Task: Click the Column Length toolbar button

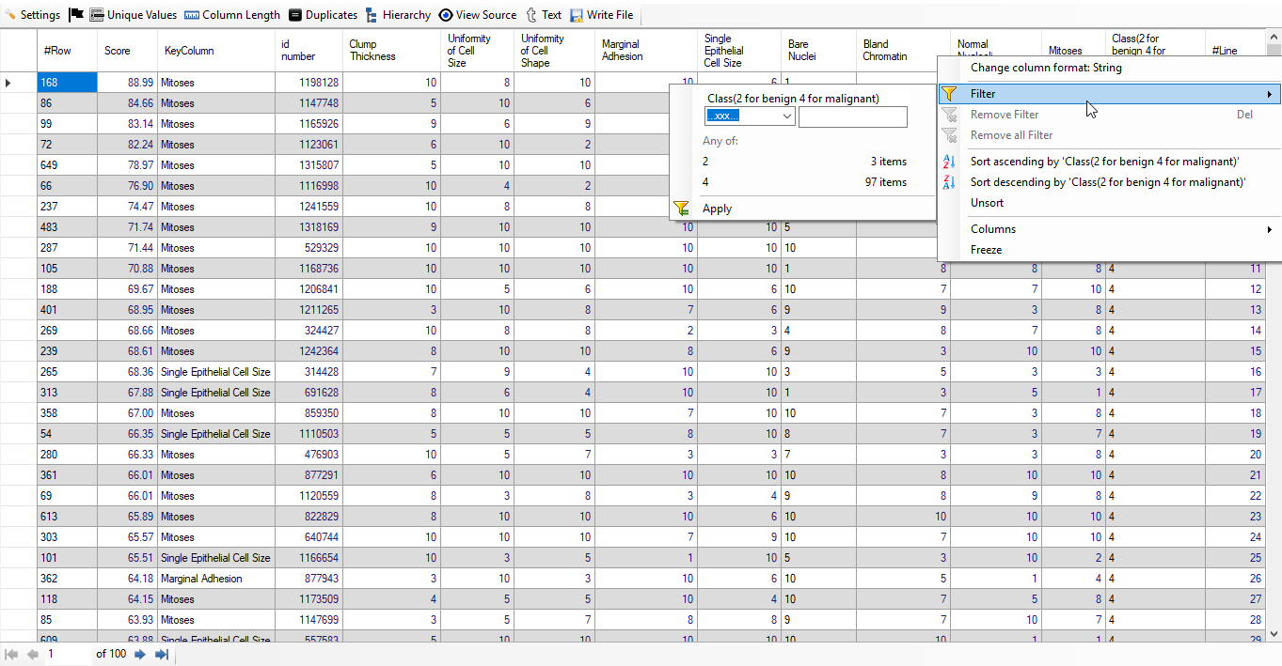Action: [x=231, y=15]
